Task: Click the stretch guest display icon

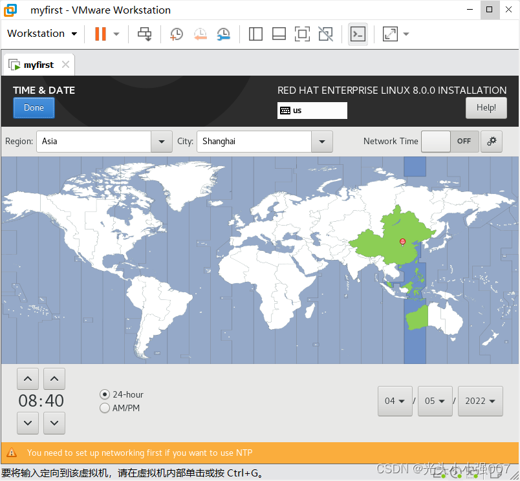Action: coord(390,34)
